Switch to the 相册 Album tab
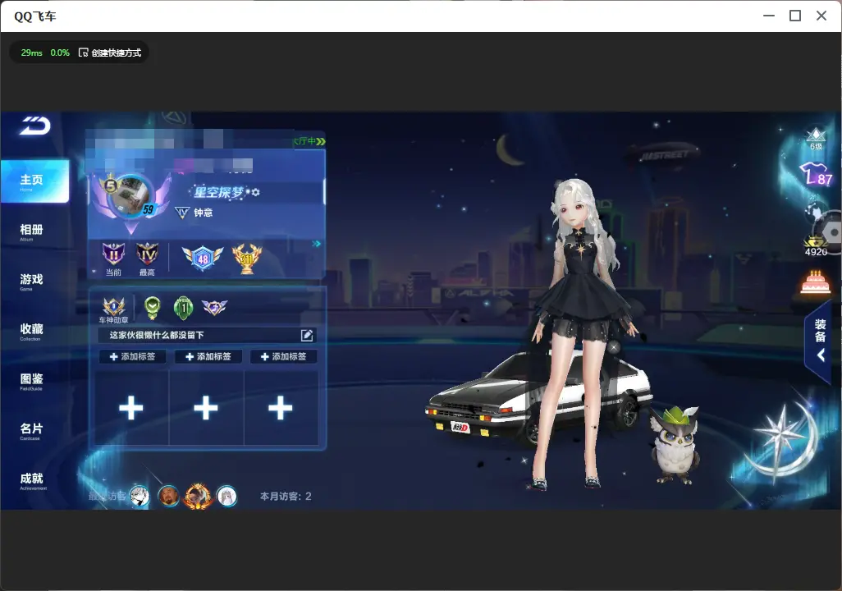842x591 pixels. tap(31, 232)
